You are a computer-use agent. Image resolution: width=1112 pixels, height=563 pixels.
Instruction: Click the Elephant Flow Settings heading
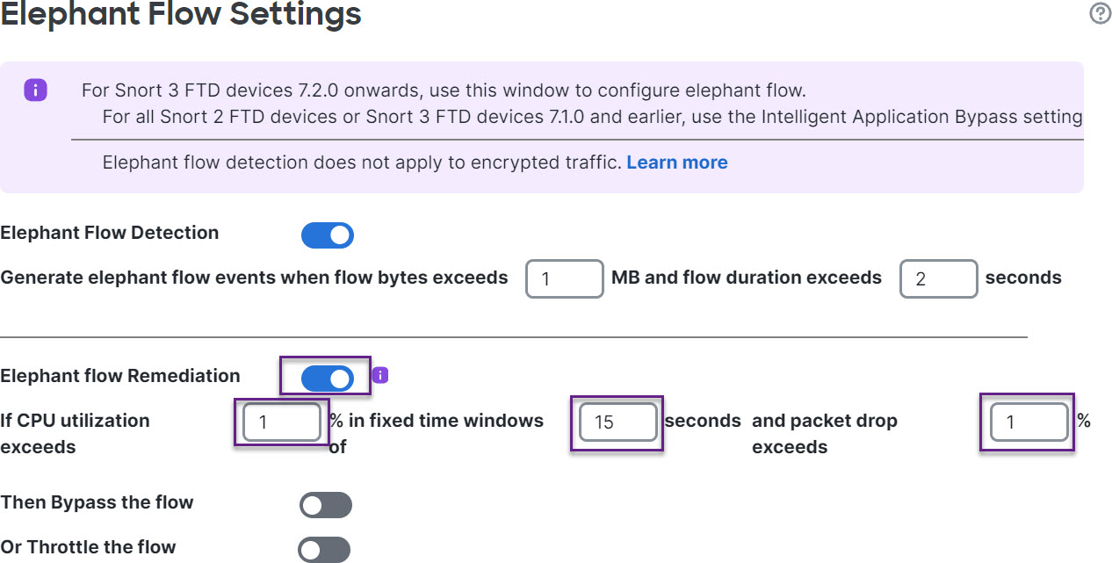click(x=181, y=13)
